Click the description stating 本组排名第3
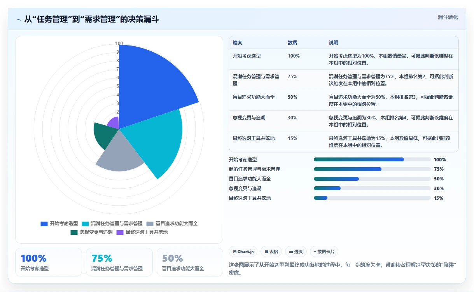The image size is (474, 292). click(x=391, y=101)
